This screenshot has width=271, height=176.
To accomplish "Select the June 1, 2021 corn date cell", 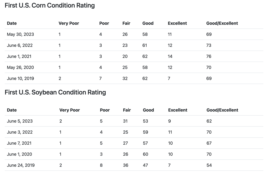I will point(19,56).
